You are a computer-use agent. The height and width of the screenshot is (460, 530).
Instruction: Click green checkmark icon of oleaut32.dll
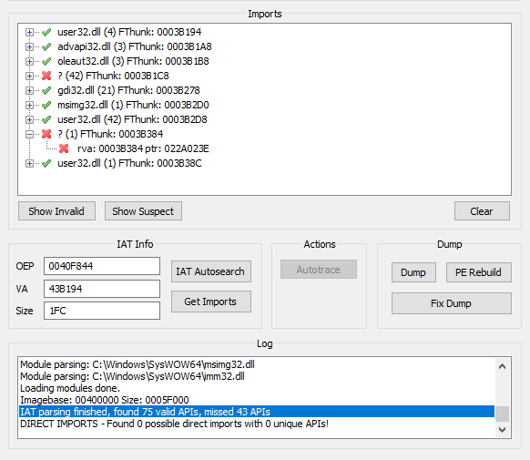coord(46,61)
